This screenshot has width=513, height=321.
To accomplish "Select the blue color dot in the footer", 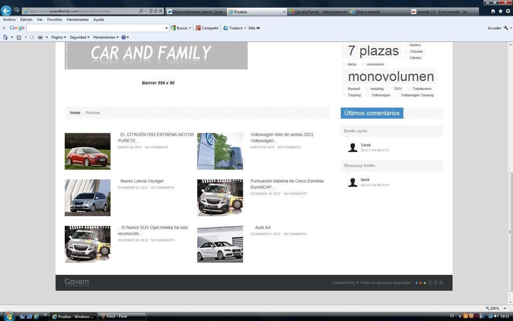I will pyautogui.click(x=416, y=283).
